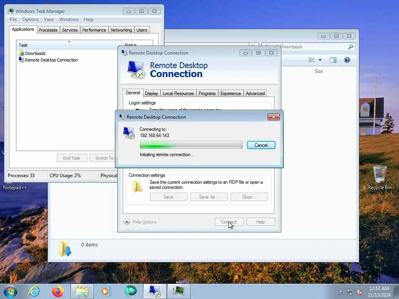Image resolution: width=399 pixels, height=299 pixels.
Task: Launch Firefox from the taskbar
Action: 58,291
